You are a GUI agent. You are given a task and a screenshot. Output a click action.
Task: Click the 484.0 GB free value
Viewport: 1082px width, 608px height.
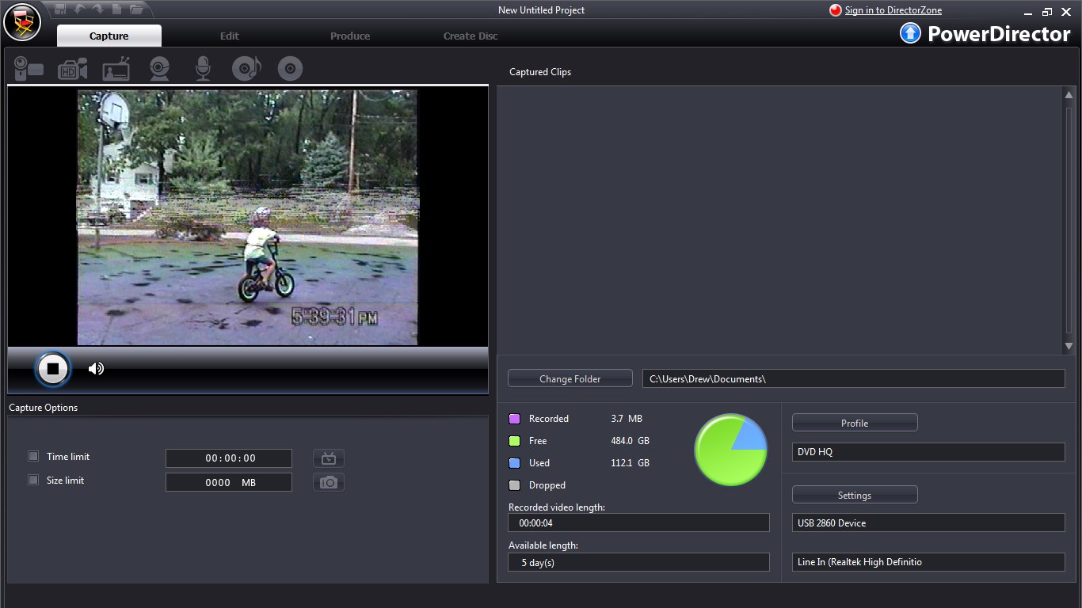click(631, 441)
